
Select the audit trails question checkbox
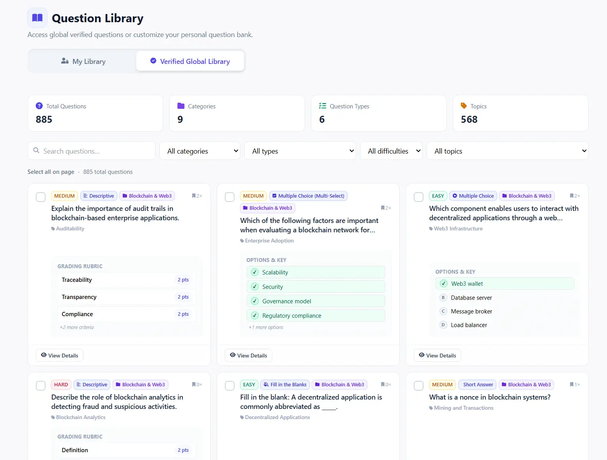coord(41,197)
